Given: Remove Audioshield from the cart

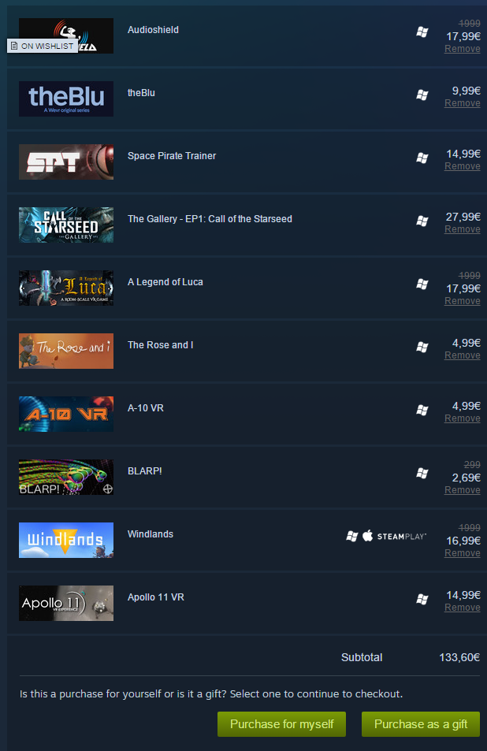Looking at the screenshot, I should 462,49.
